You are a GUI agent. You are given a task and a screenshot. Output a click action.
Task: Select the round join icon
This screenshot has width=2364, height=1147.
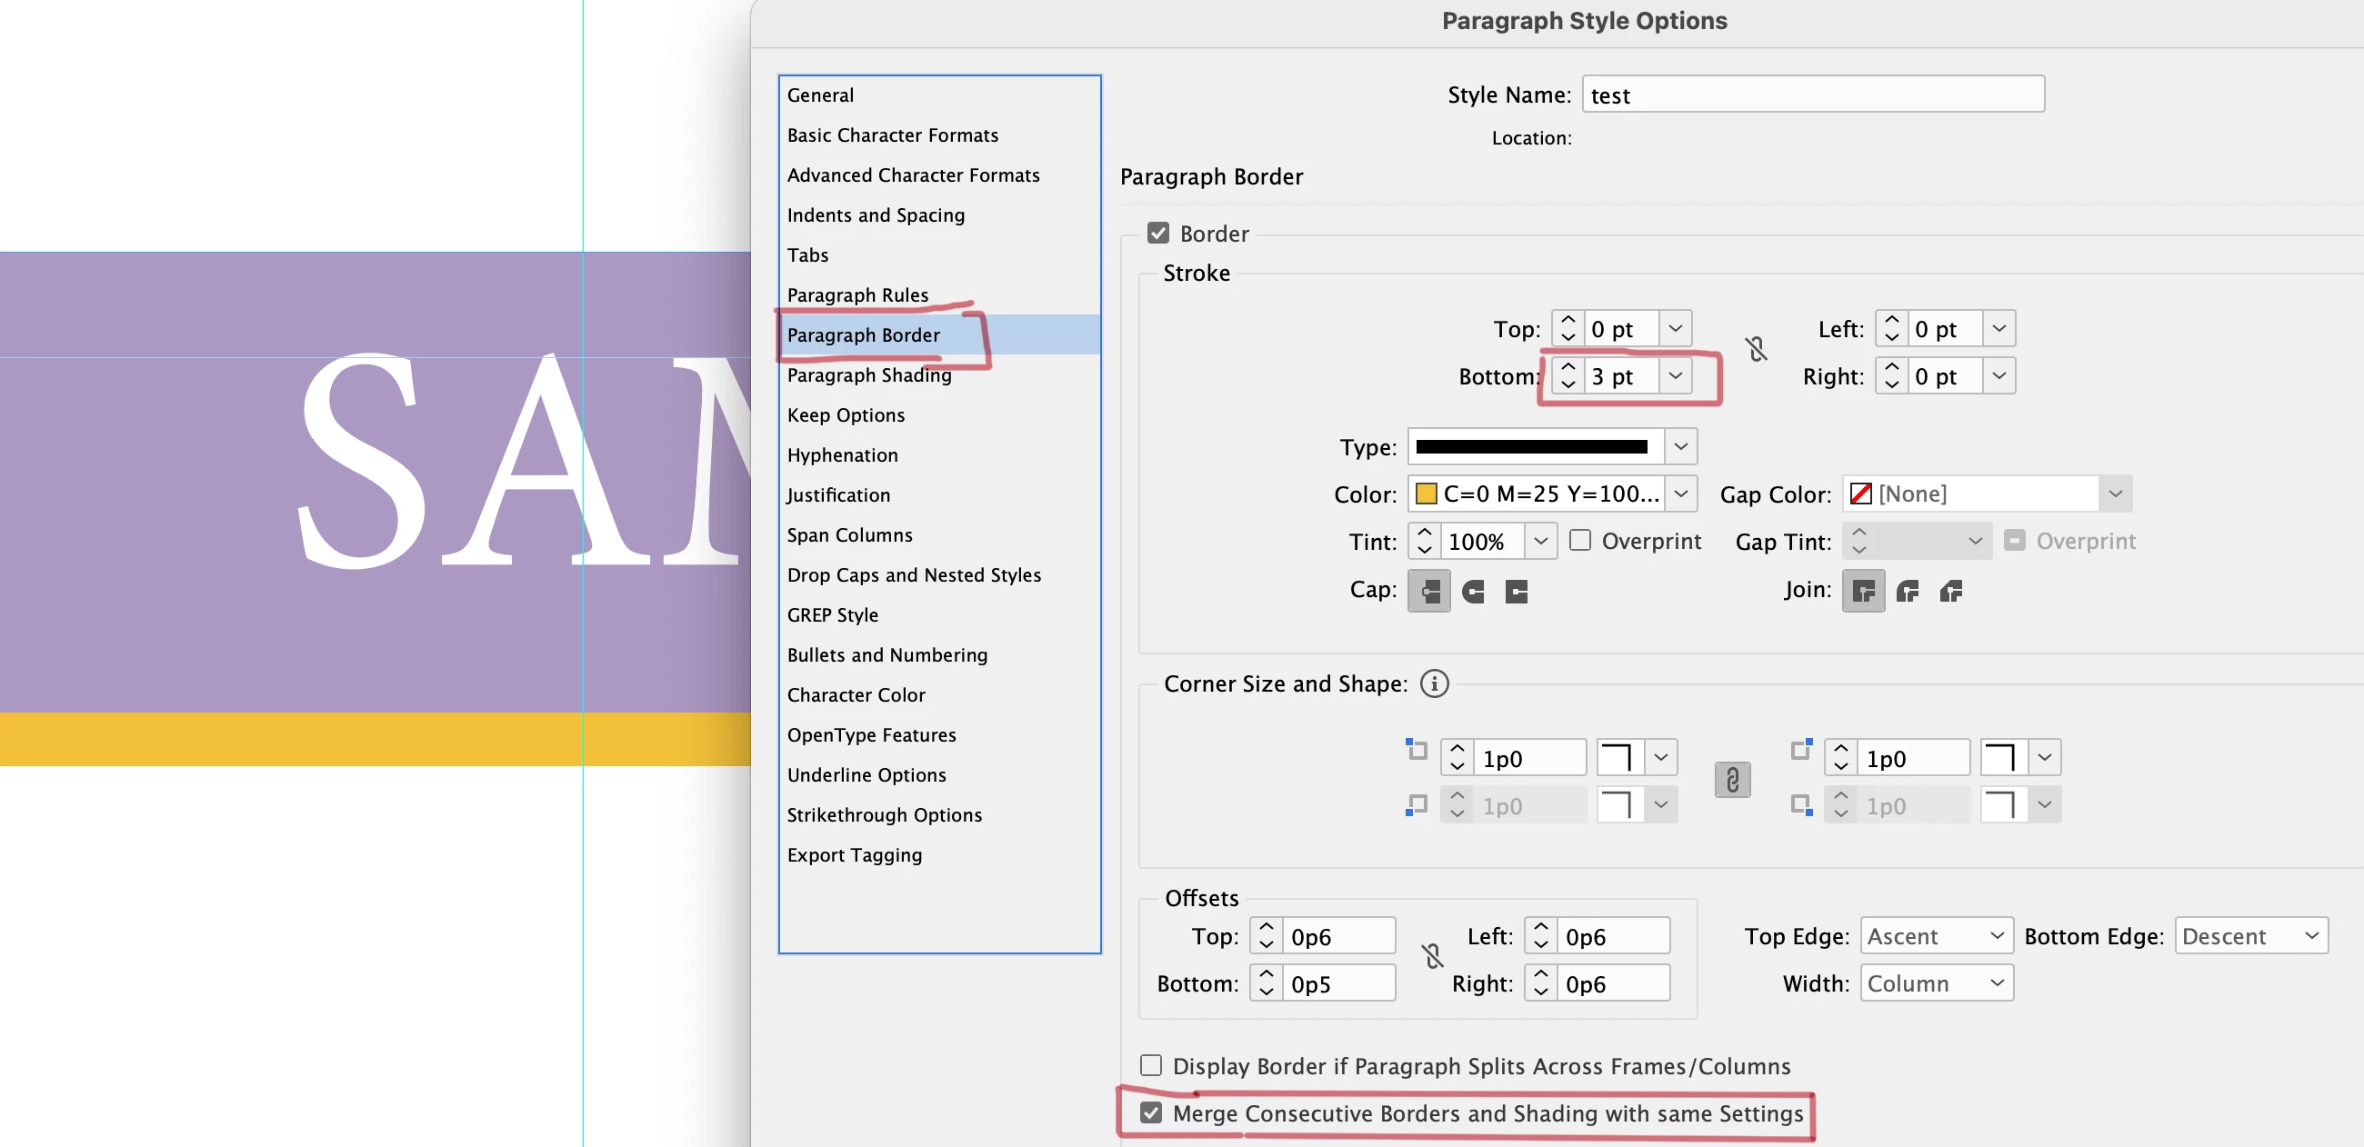pos(1907,591)
